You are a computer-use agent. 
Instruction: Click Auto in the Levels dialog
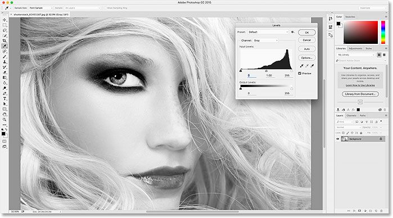(307, 49)
